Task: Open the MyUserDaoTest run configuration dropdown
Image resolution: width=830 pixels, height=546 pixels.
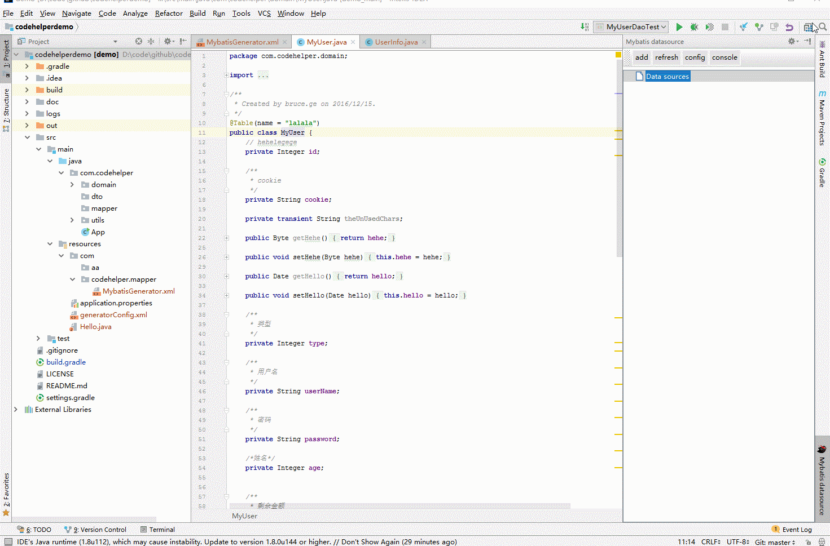Action: click(x=632, y=27)
